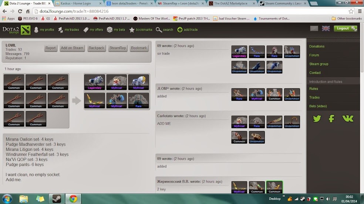This screenshot has height=204, width=364.
Task: Click the address bar URL
Action: (74, 11)
